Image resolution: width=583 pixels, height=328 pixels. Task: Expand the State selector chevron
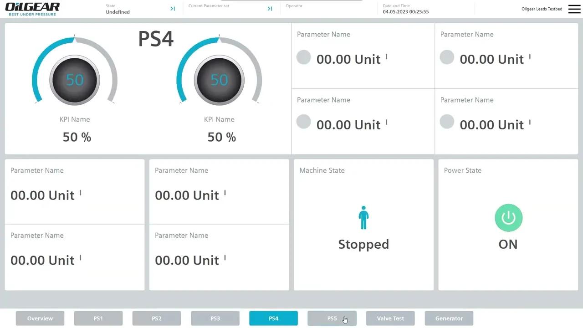(x=172, y=8)
